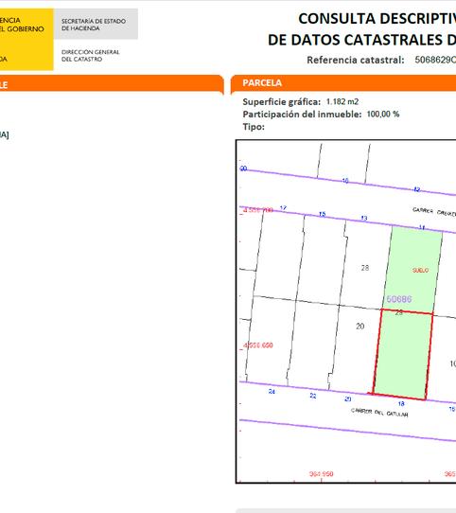Click the 'DE DATOS CATASTRALES' title line
456x513 pixels.
tap(361, 40)
